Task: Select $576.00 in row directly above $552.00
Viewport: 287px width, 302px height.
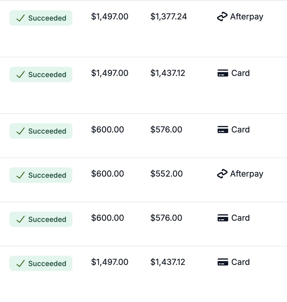Action: [x=166, y=130]
